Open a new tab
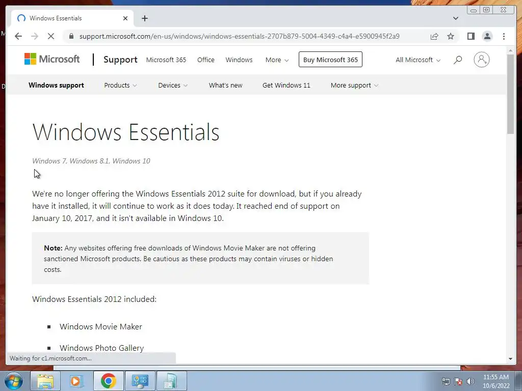This screenshot has height=391, width=522. [144, 18]
